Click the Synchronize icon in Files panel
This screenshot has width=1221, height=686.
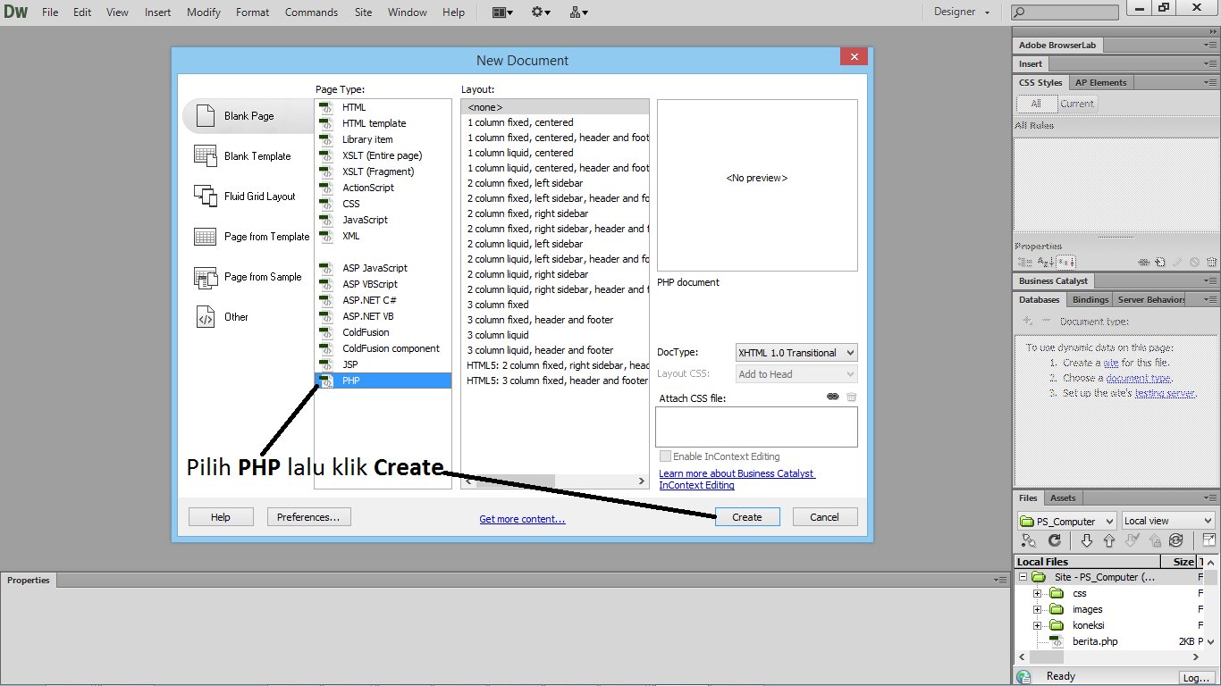pyautogui.click(x=1176, y=540)
